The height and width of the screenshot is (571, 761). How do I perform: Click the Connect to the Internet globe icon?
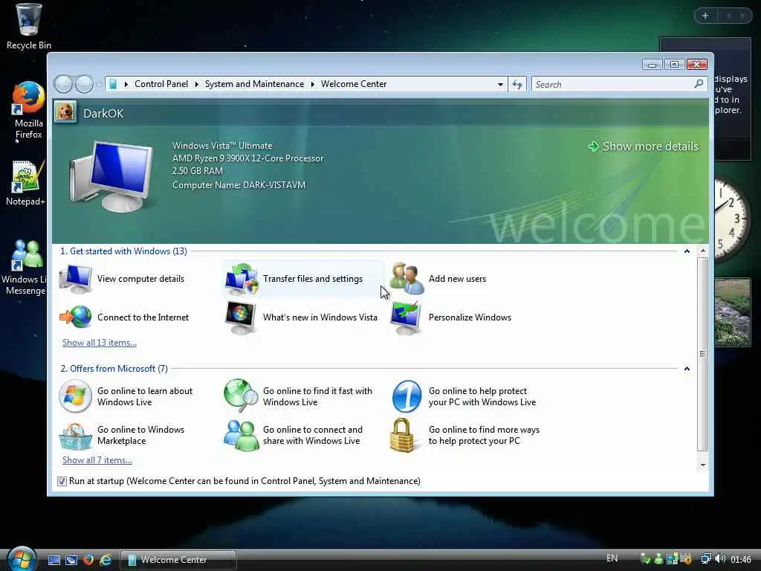pyautogui.click(x=75, y=317)
